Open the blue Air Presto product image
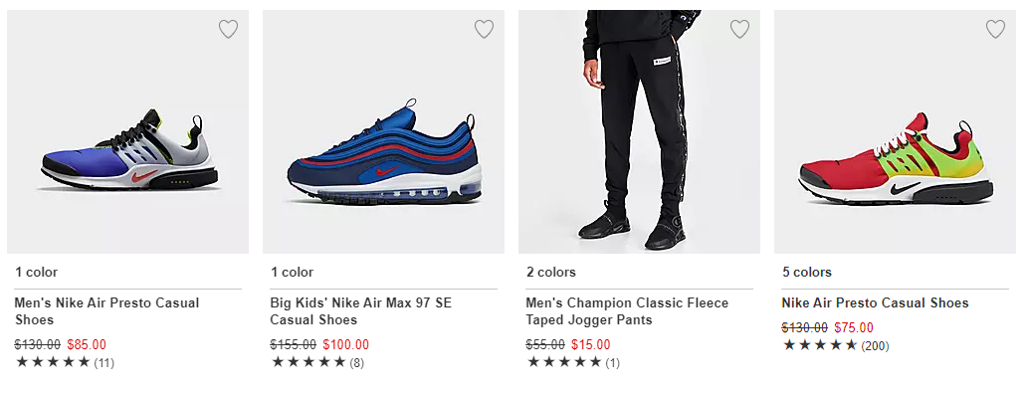1024x396 pixels. [x=128, y=132]
